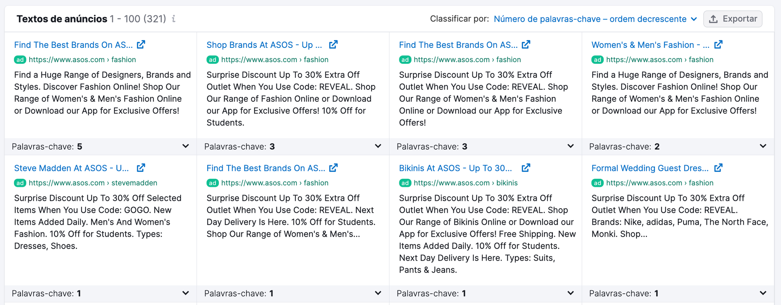Image resolution: width=781 pixels, height=305 pixels.
Task: Click the ad badge next to the stevemadden URL
Action: [x=20, y=183]
